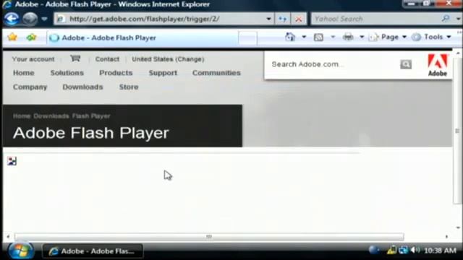Open the Support navigation item
The image size is (463, 260).
163,73
